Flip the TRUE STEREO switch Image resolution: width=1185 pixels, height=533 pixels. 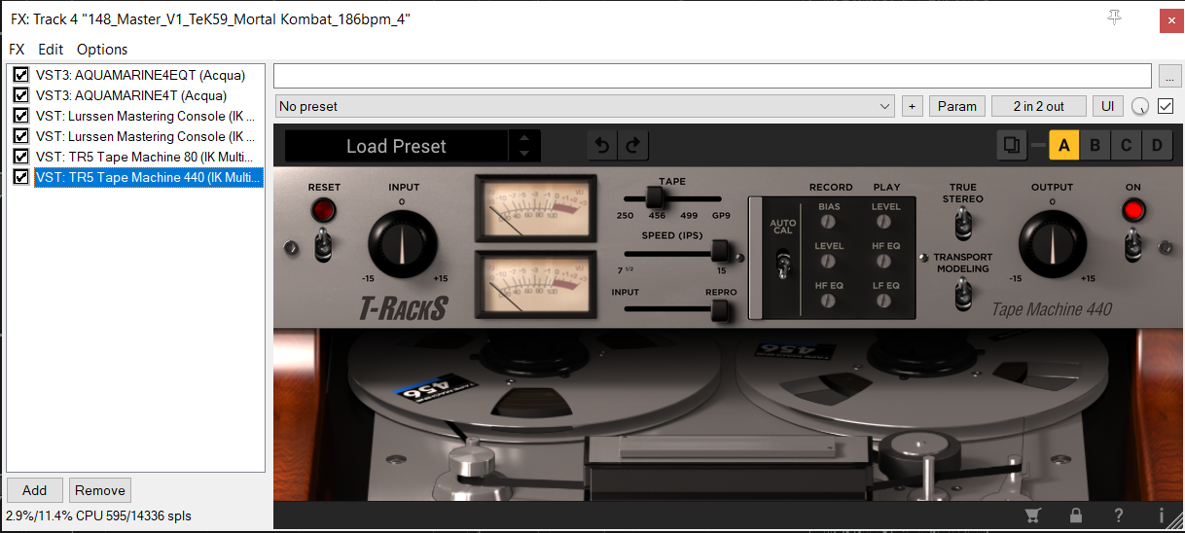(962, 225)
